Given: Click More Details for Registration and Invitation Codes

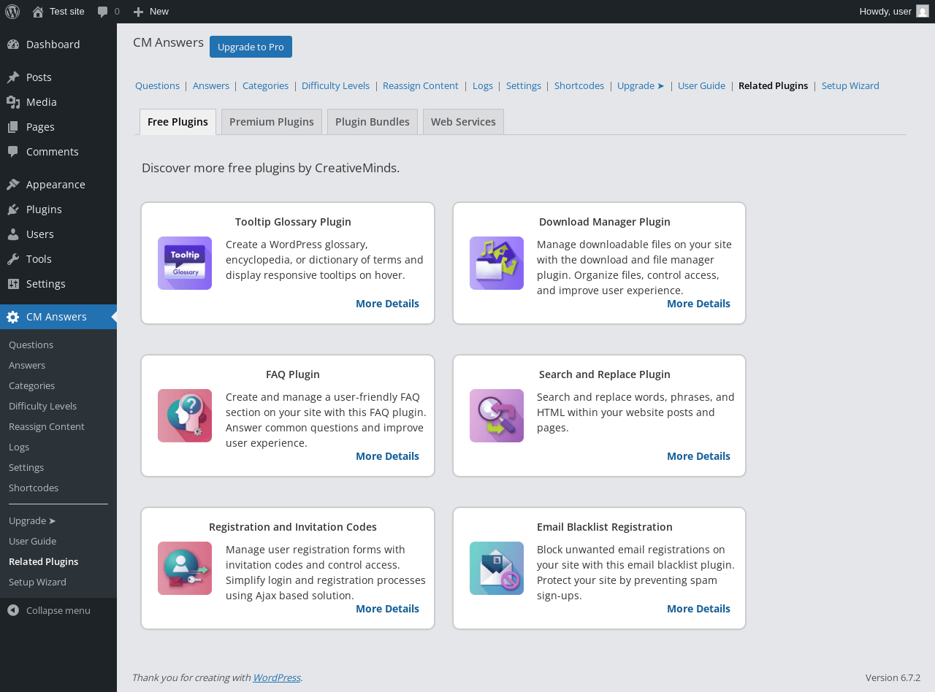Looking at the screenshot, I should tap(387, 609).
